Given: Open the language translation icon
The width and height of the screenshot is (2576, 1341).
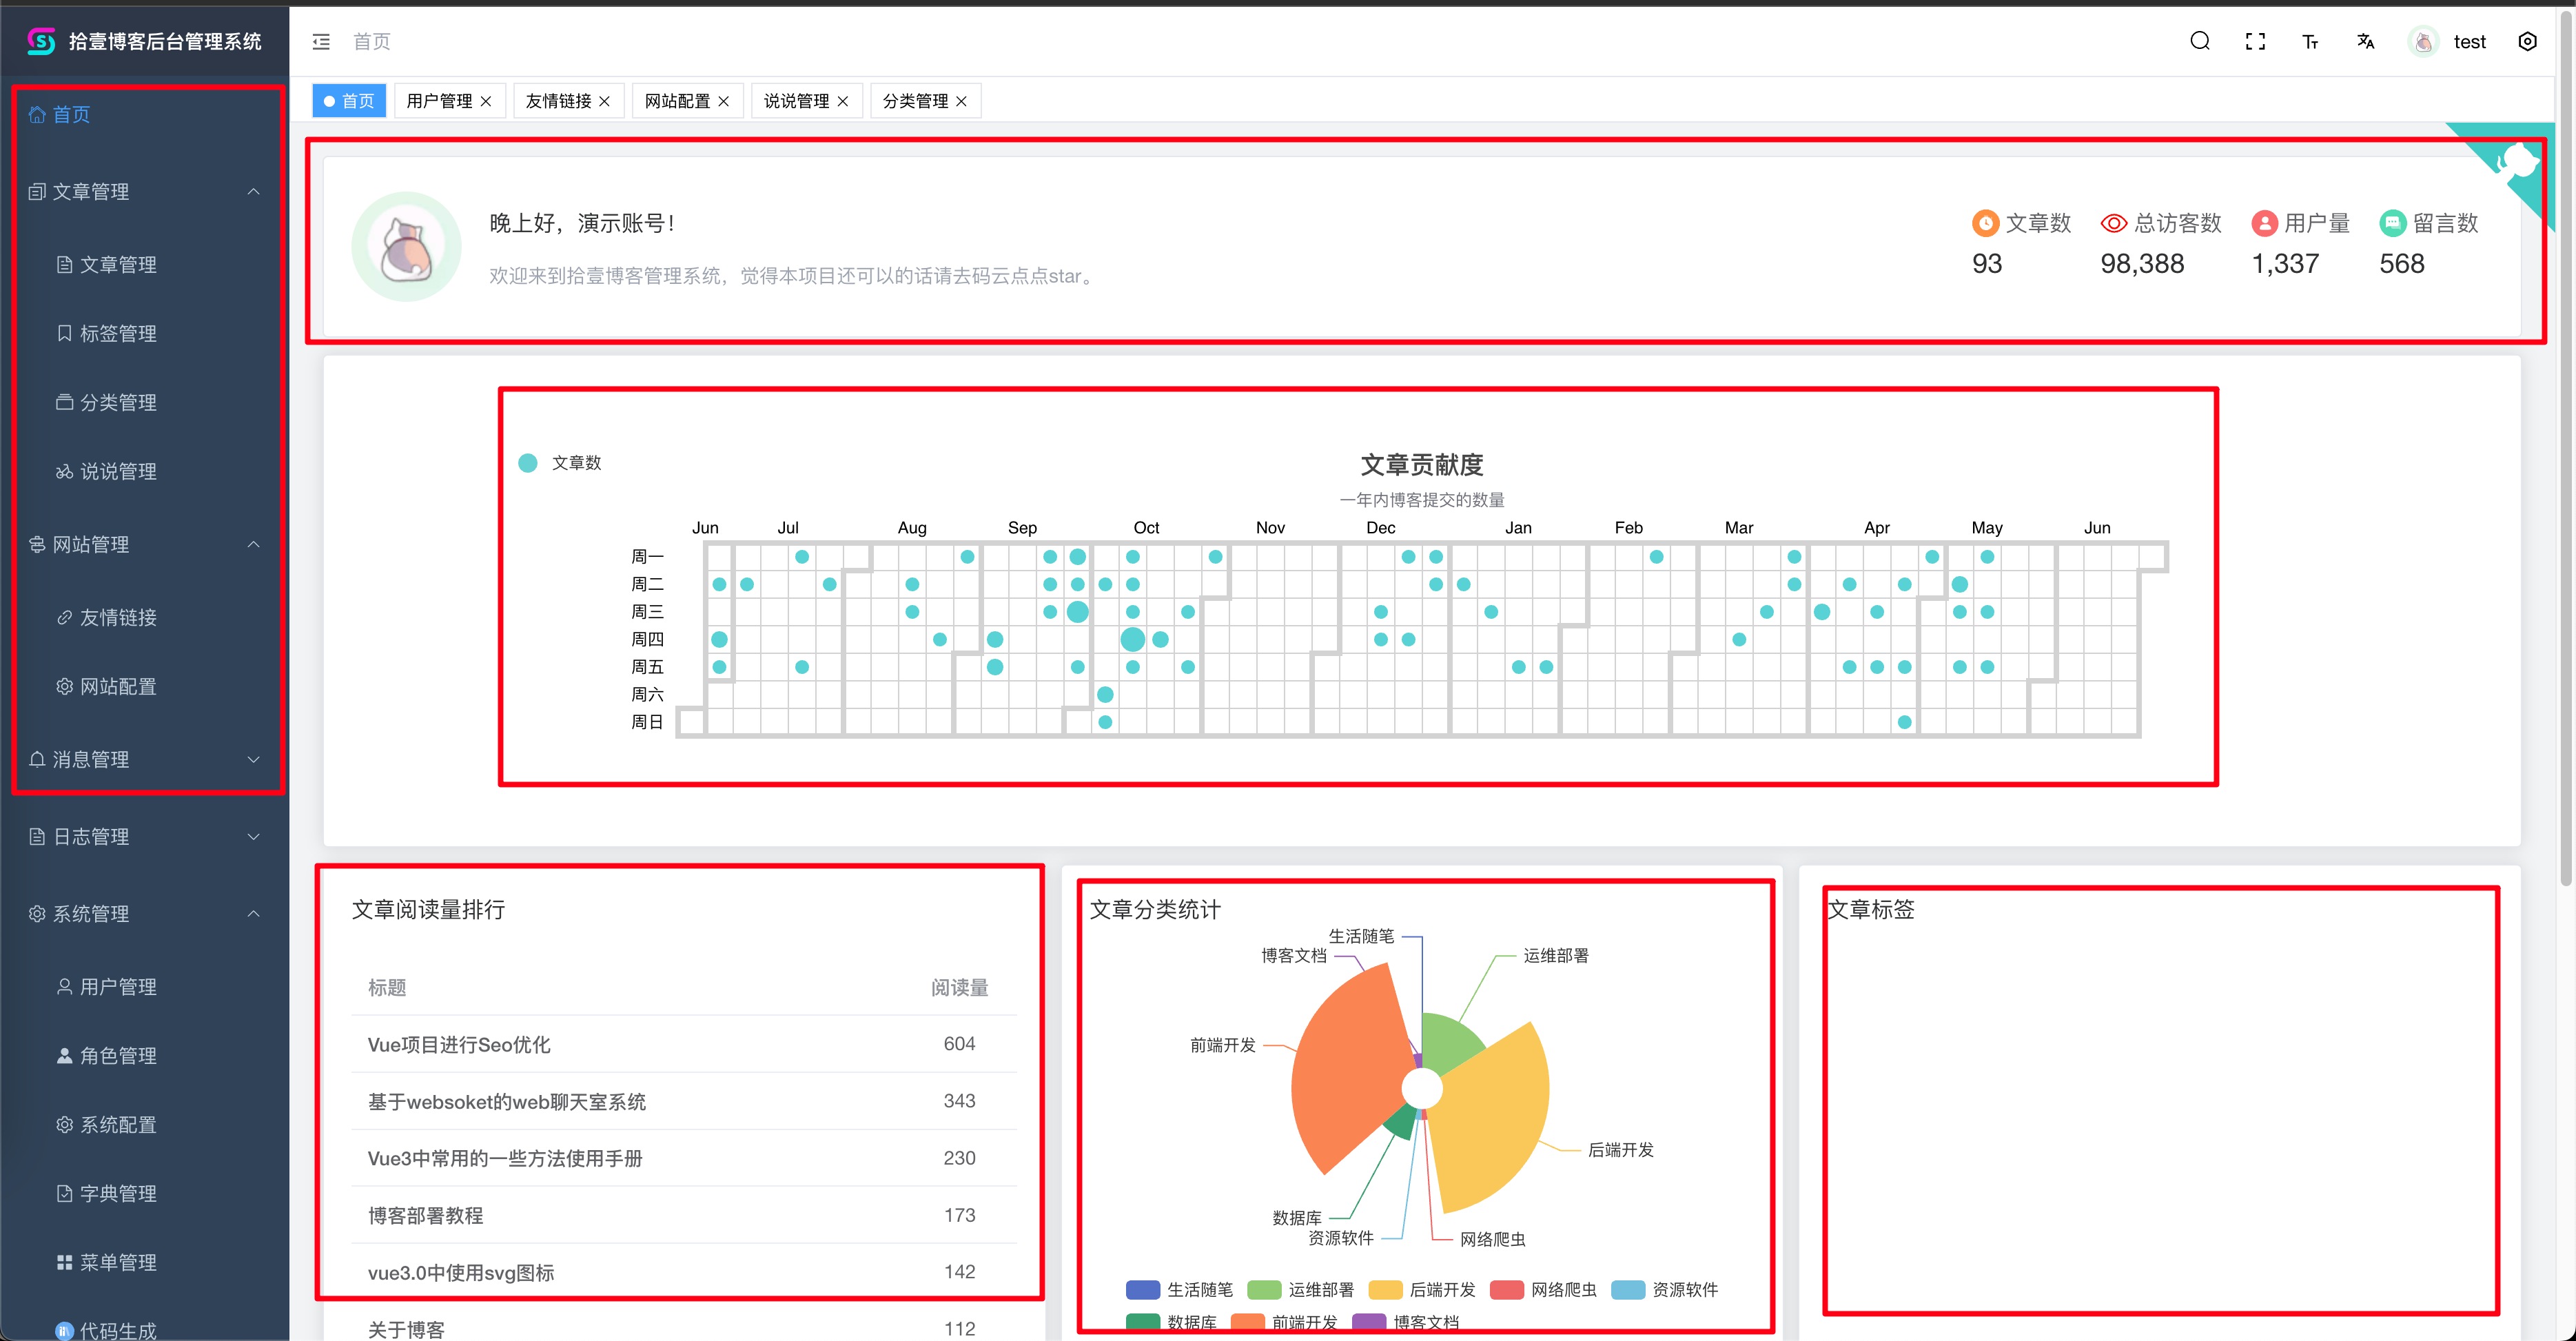Looking at the screenshot, I should coord(2365,41).
